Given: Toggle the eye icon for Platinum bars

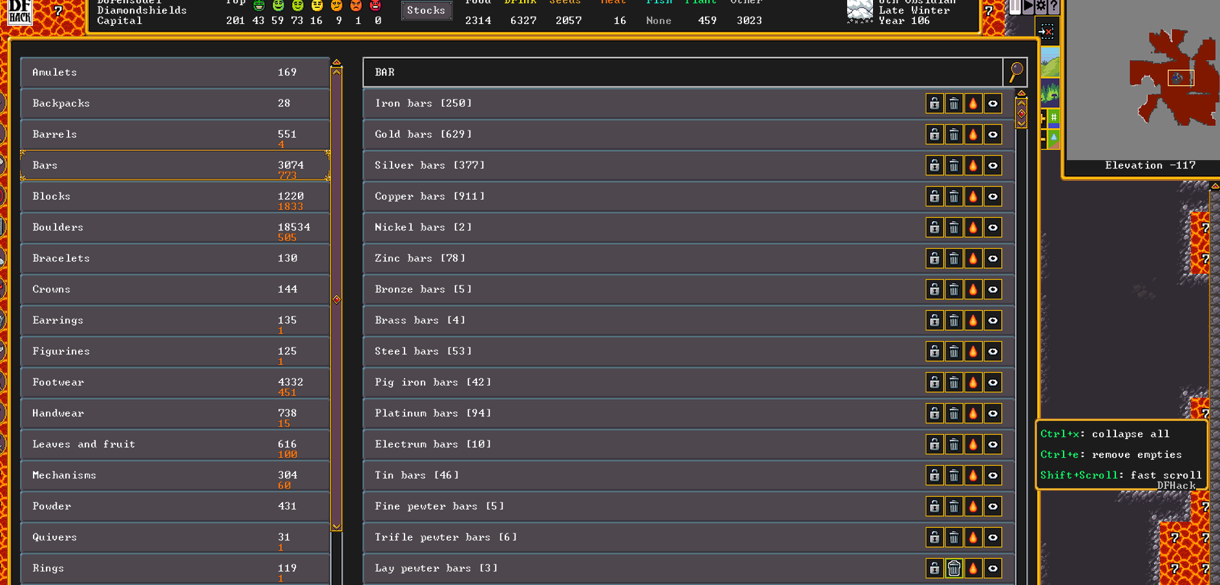Looking at the screenshot, I should click(x=993, y=413).
